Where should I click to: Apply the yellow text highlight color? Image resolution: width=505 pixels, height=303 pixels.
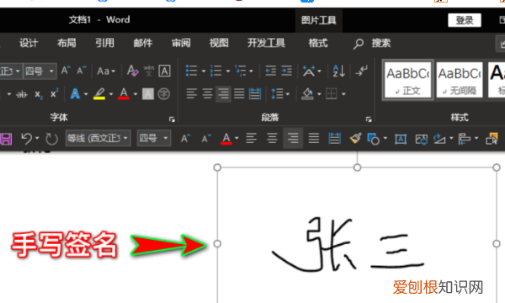coord(99,94)
